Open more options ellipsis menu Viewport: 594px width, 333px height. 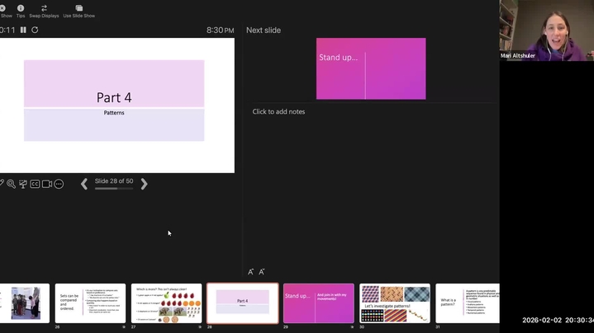pyautogui.click(x=59, y=184)
